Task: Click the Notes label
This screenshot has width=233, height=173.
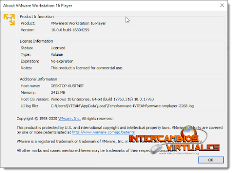Action: coord(27,68)
